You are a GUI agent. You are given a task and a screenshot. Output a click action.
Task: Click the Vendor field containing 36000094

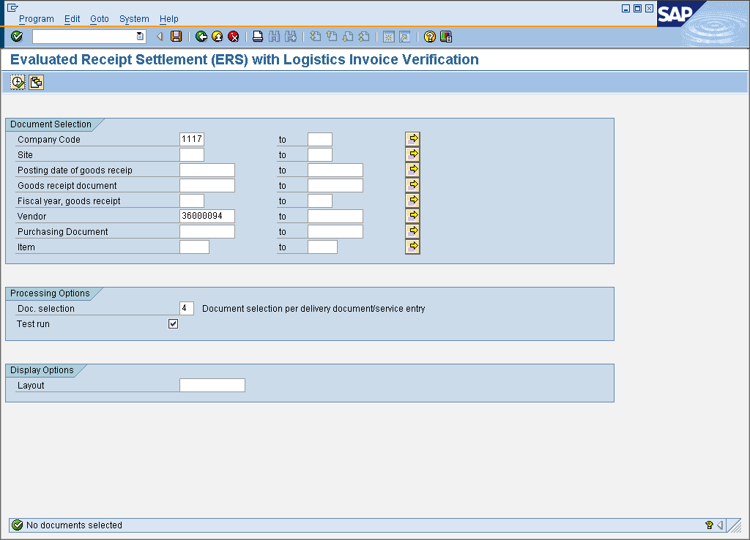click(207, 216)
